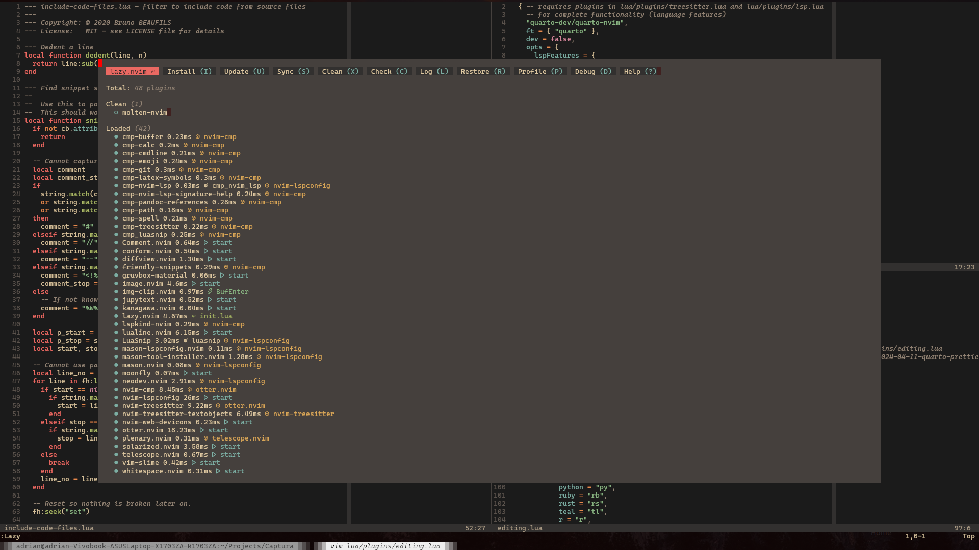Image resolution: width=979 pixels, height=550 pixels.
Task: Click the package icon in mason.nvim row
Action: pos(198,365)
